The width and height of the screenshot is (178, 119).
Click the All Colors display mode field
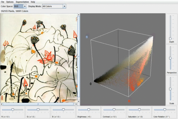pyautogui.click(x=54, y=6)
